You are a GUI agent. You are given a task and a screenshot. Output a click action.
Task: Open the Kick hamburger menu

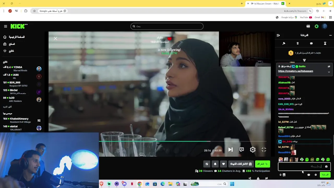click(5, 26)
